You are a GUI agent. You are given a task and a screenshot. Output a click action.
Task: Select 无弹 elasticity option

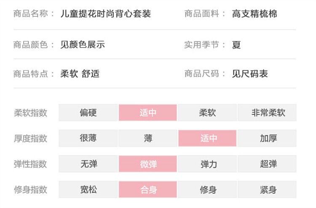88,164
